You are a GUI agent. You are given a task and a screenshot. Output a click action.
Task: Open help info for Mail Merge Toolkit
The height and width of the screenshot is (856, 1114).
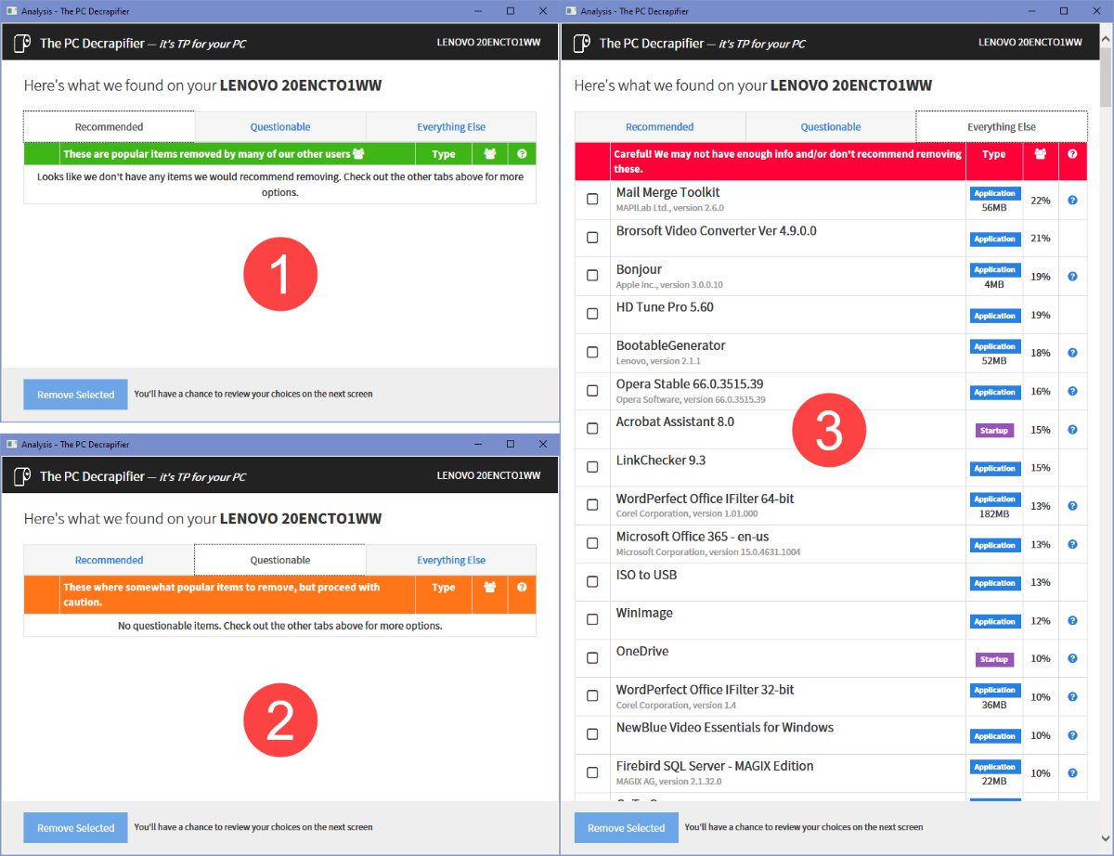pyautogui.click(x=1072, y=201)
